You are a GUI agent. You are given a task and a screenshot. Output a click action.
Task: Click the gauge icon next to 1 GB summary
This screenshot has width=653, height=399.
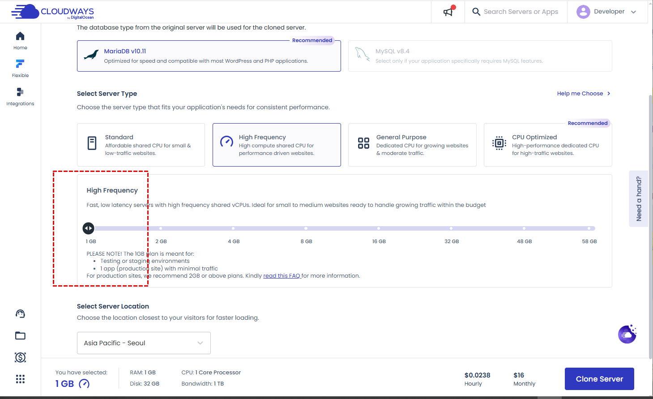84,384
